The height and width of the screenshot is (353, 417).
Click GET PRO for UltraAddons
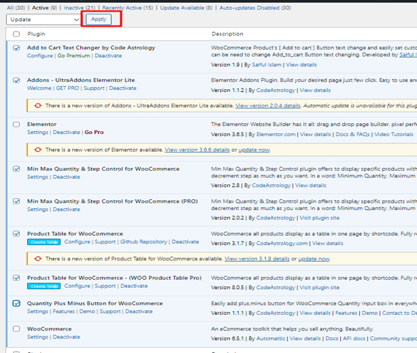pyautogui.click(x=67, y=88)
